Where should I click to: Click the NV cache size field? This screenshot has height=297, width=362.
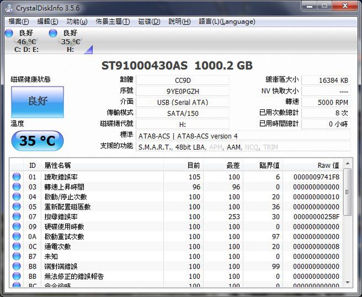326,91
